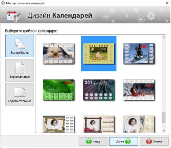This screenshot has height=148, width=171.
Task: Pick the green leaf 2017 template
Action: pos(59,90)
